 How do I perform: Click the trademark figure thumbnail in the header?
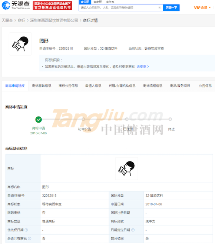[x=20, y=44]
